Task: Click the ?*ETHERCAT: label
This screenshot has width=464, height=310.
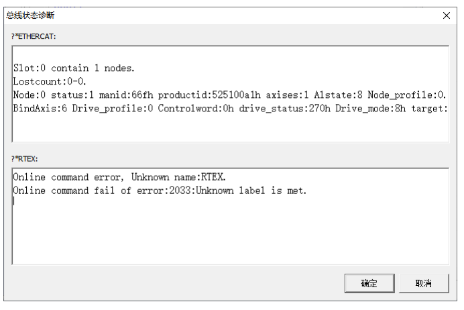Action: click(x=34, y=36)
